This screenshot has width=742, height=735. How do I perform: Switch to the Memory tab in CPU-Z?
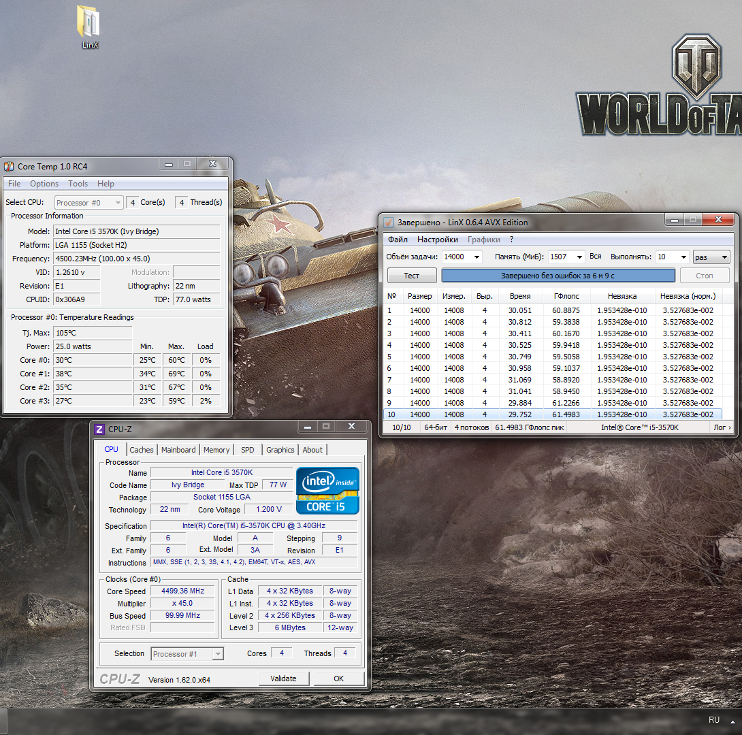tap(216, 450)
